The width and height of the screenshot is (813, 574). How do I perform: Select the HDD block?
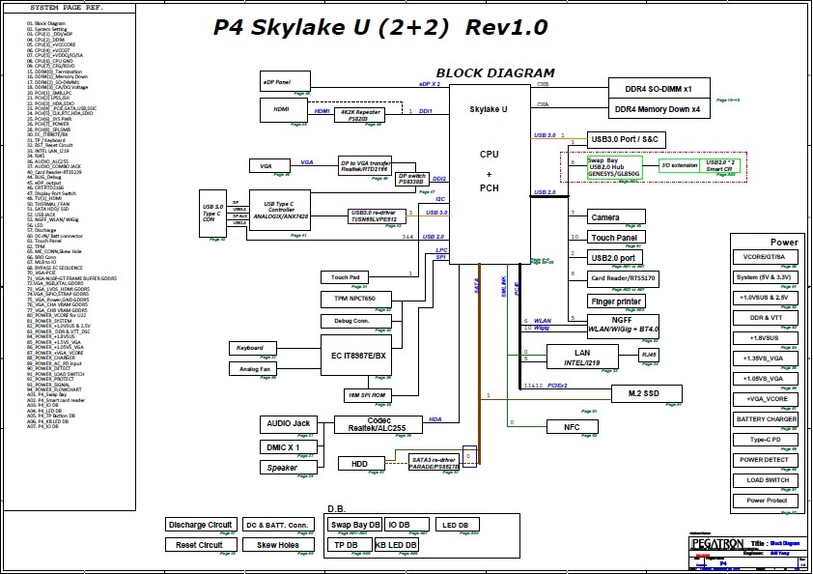(361, 464)
